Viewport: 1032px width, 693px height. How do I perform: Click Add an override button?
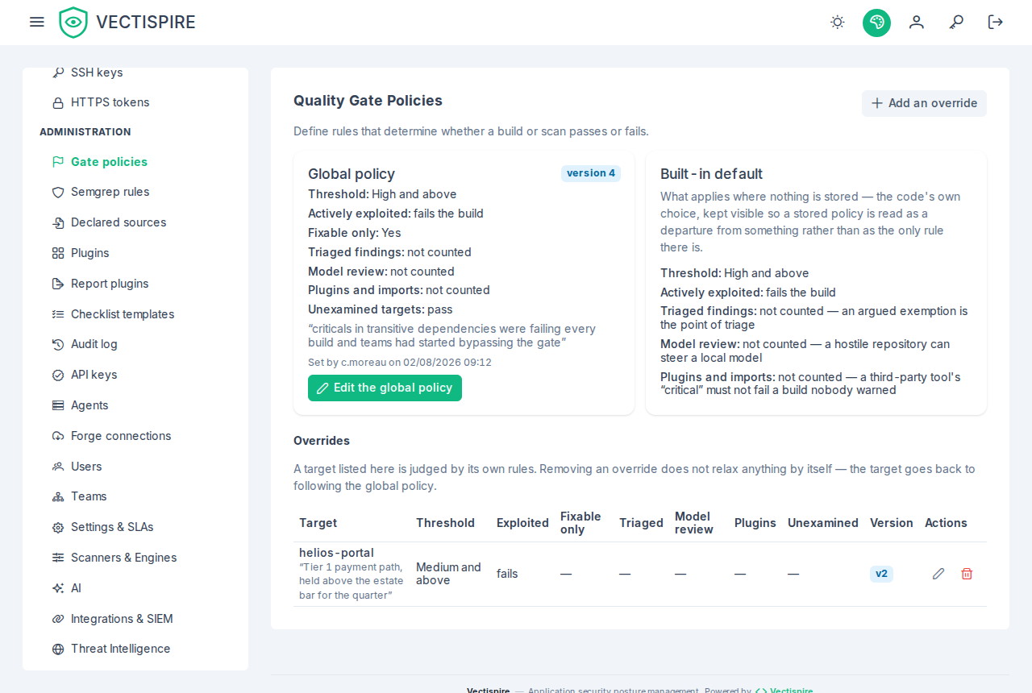[x=924, y=103]
